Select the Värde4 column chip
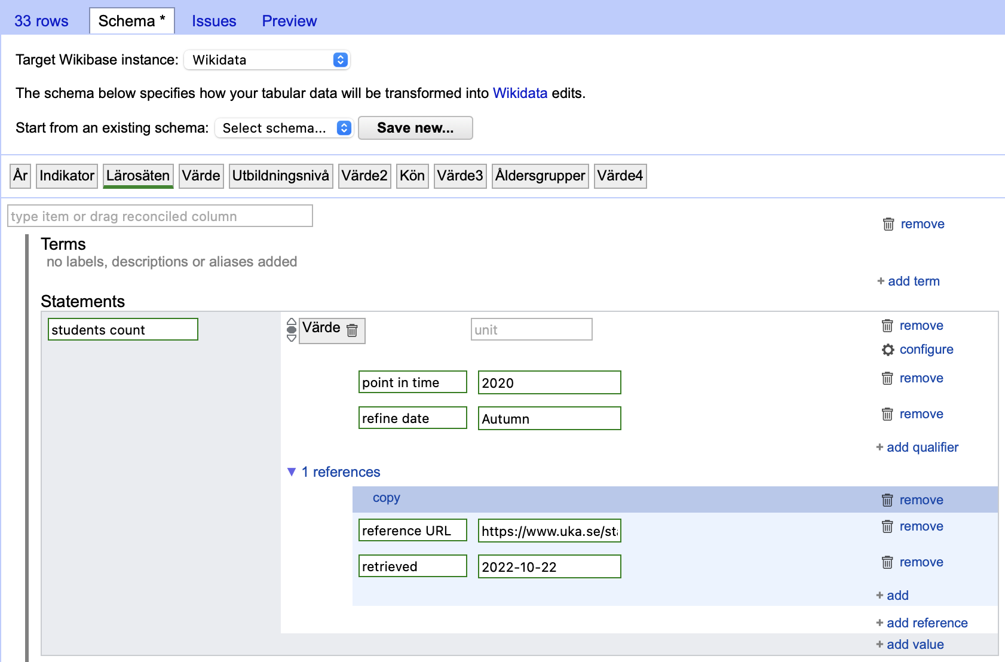The image size is (1005, 662). click(x=620, y=176)
